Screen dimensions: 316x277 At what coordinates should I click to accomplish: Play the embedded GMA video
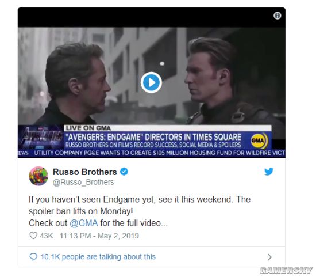click(151, 82)
